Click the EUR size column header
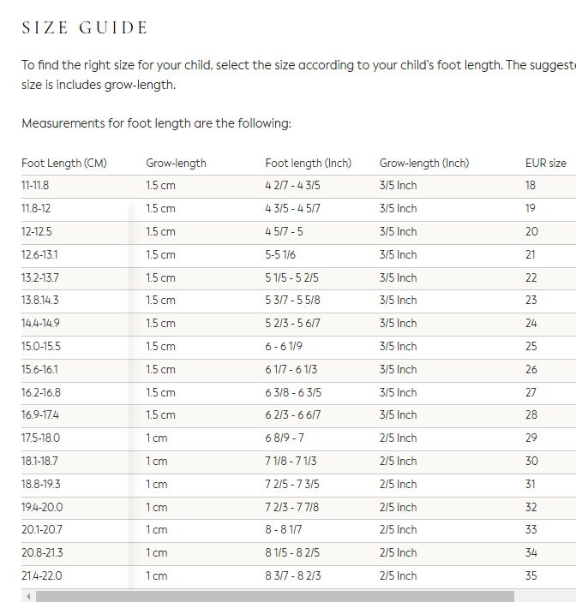 [545, 163]
